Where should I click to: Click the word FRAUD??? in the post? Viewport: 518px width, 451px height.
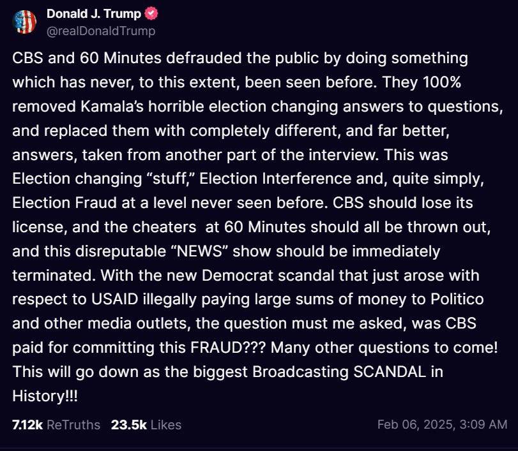228,348
